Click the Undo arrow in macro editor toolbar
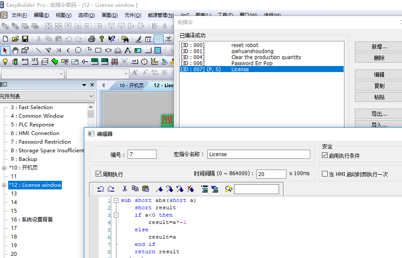Viewport: 402px width, 258px height. coord(101,189)
